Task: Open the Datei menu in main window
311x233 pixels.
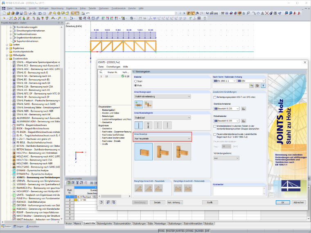Action: [9, 8]
